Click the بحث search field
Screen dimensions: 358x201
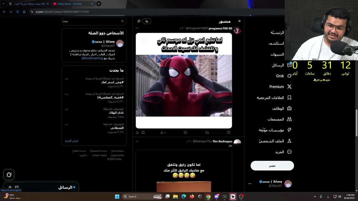(94, 21)
